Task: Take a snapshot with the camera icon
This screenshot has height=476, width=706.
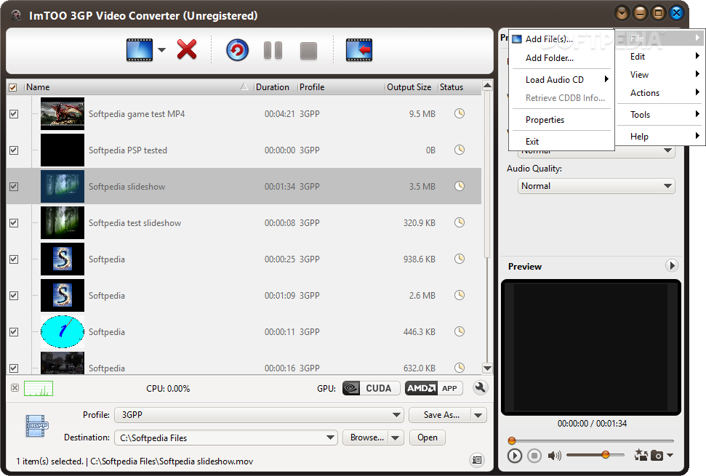Action: coord(657,456)
